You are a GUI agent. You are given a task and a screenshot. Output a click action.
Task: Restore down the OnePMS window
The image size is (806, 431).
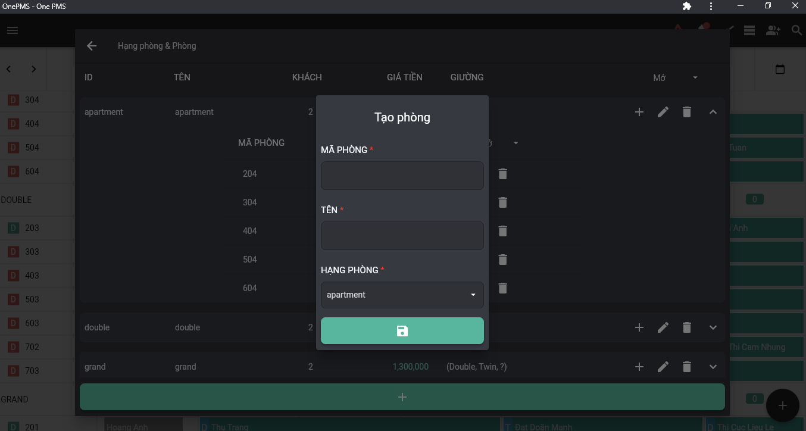[x=768, y=6]
